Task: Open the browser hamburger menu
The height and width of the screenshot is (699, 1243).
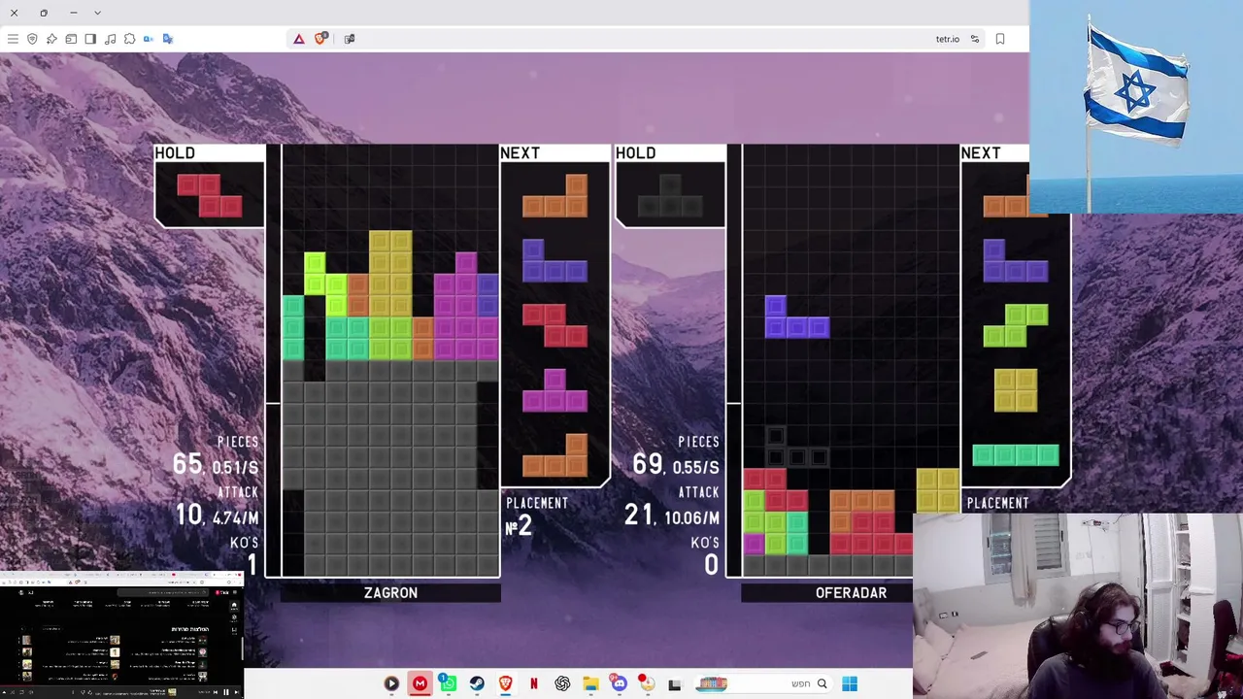Action: tap(13, 39)
